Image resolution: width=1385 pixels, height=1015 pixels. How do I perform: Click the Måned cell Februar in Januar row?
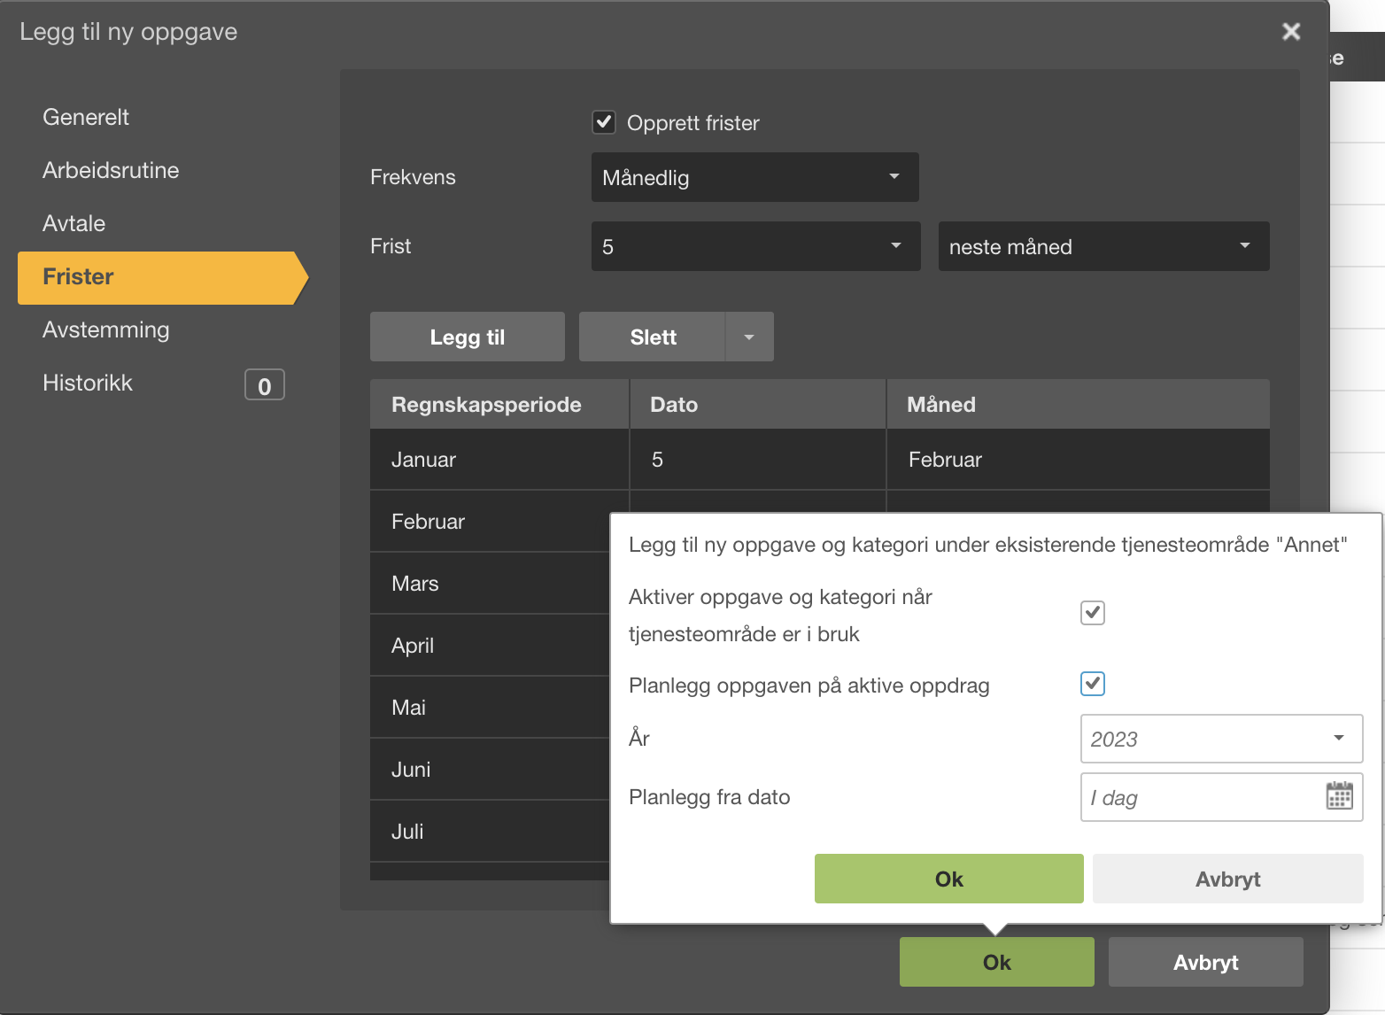(1078, 459)
